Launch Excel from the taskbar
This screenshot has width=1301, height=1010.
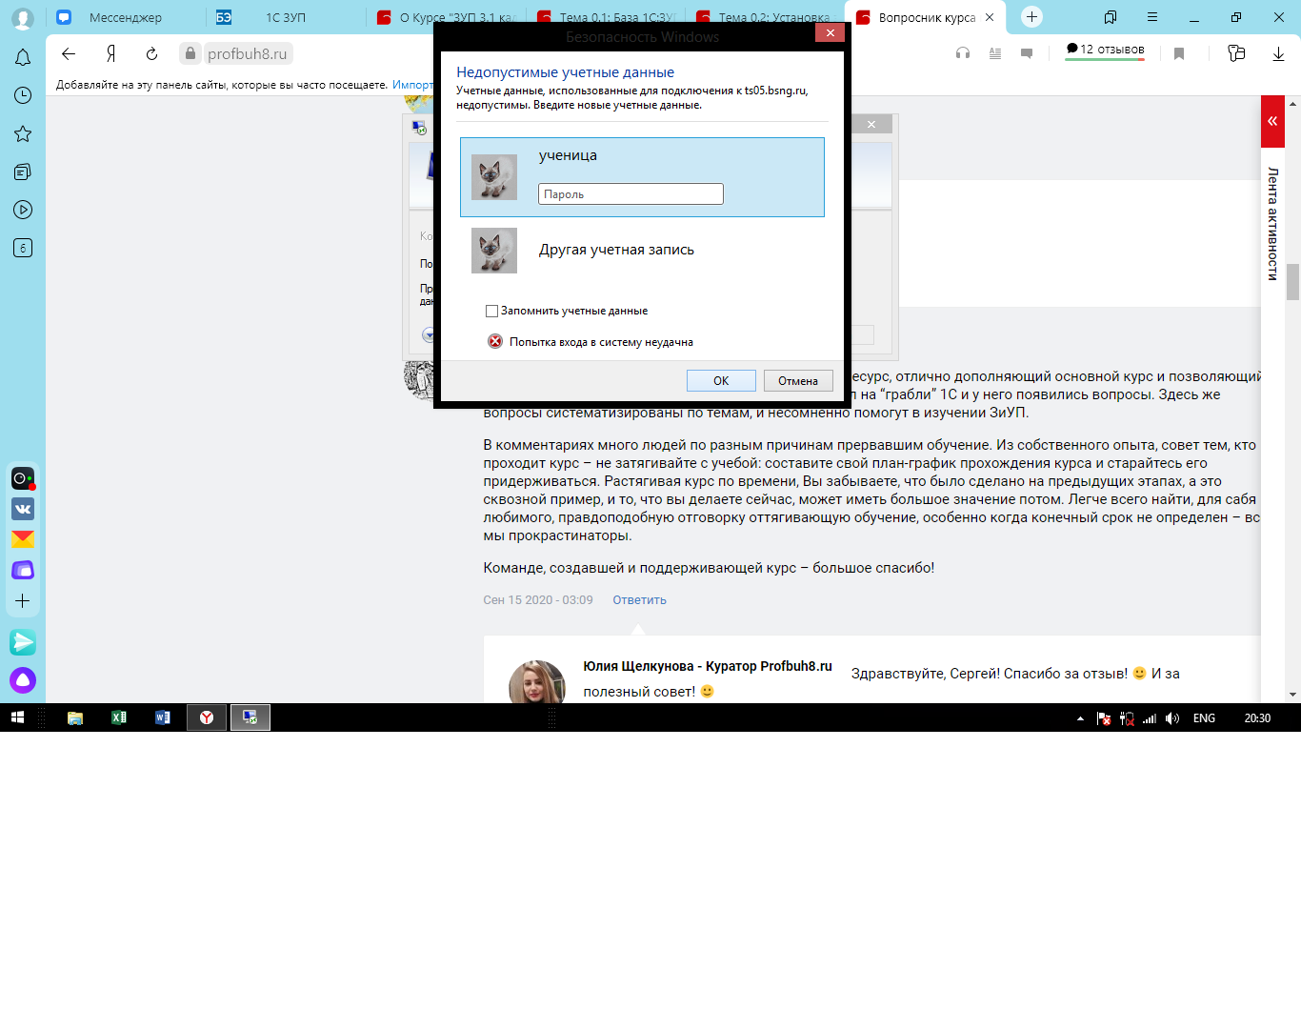coord(119,717)
